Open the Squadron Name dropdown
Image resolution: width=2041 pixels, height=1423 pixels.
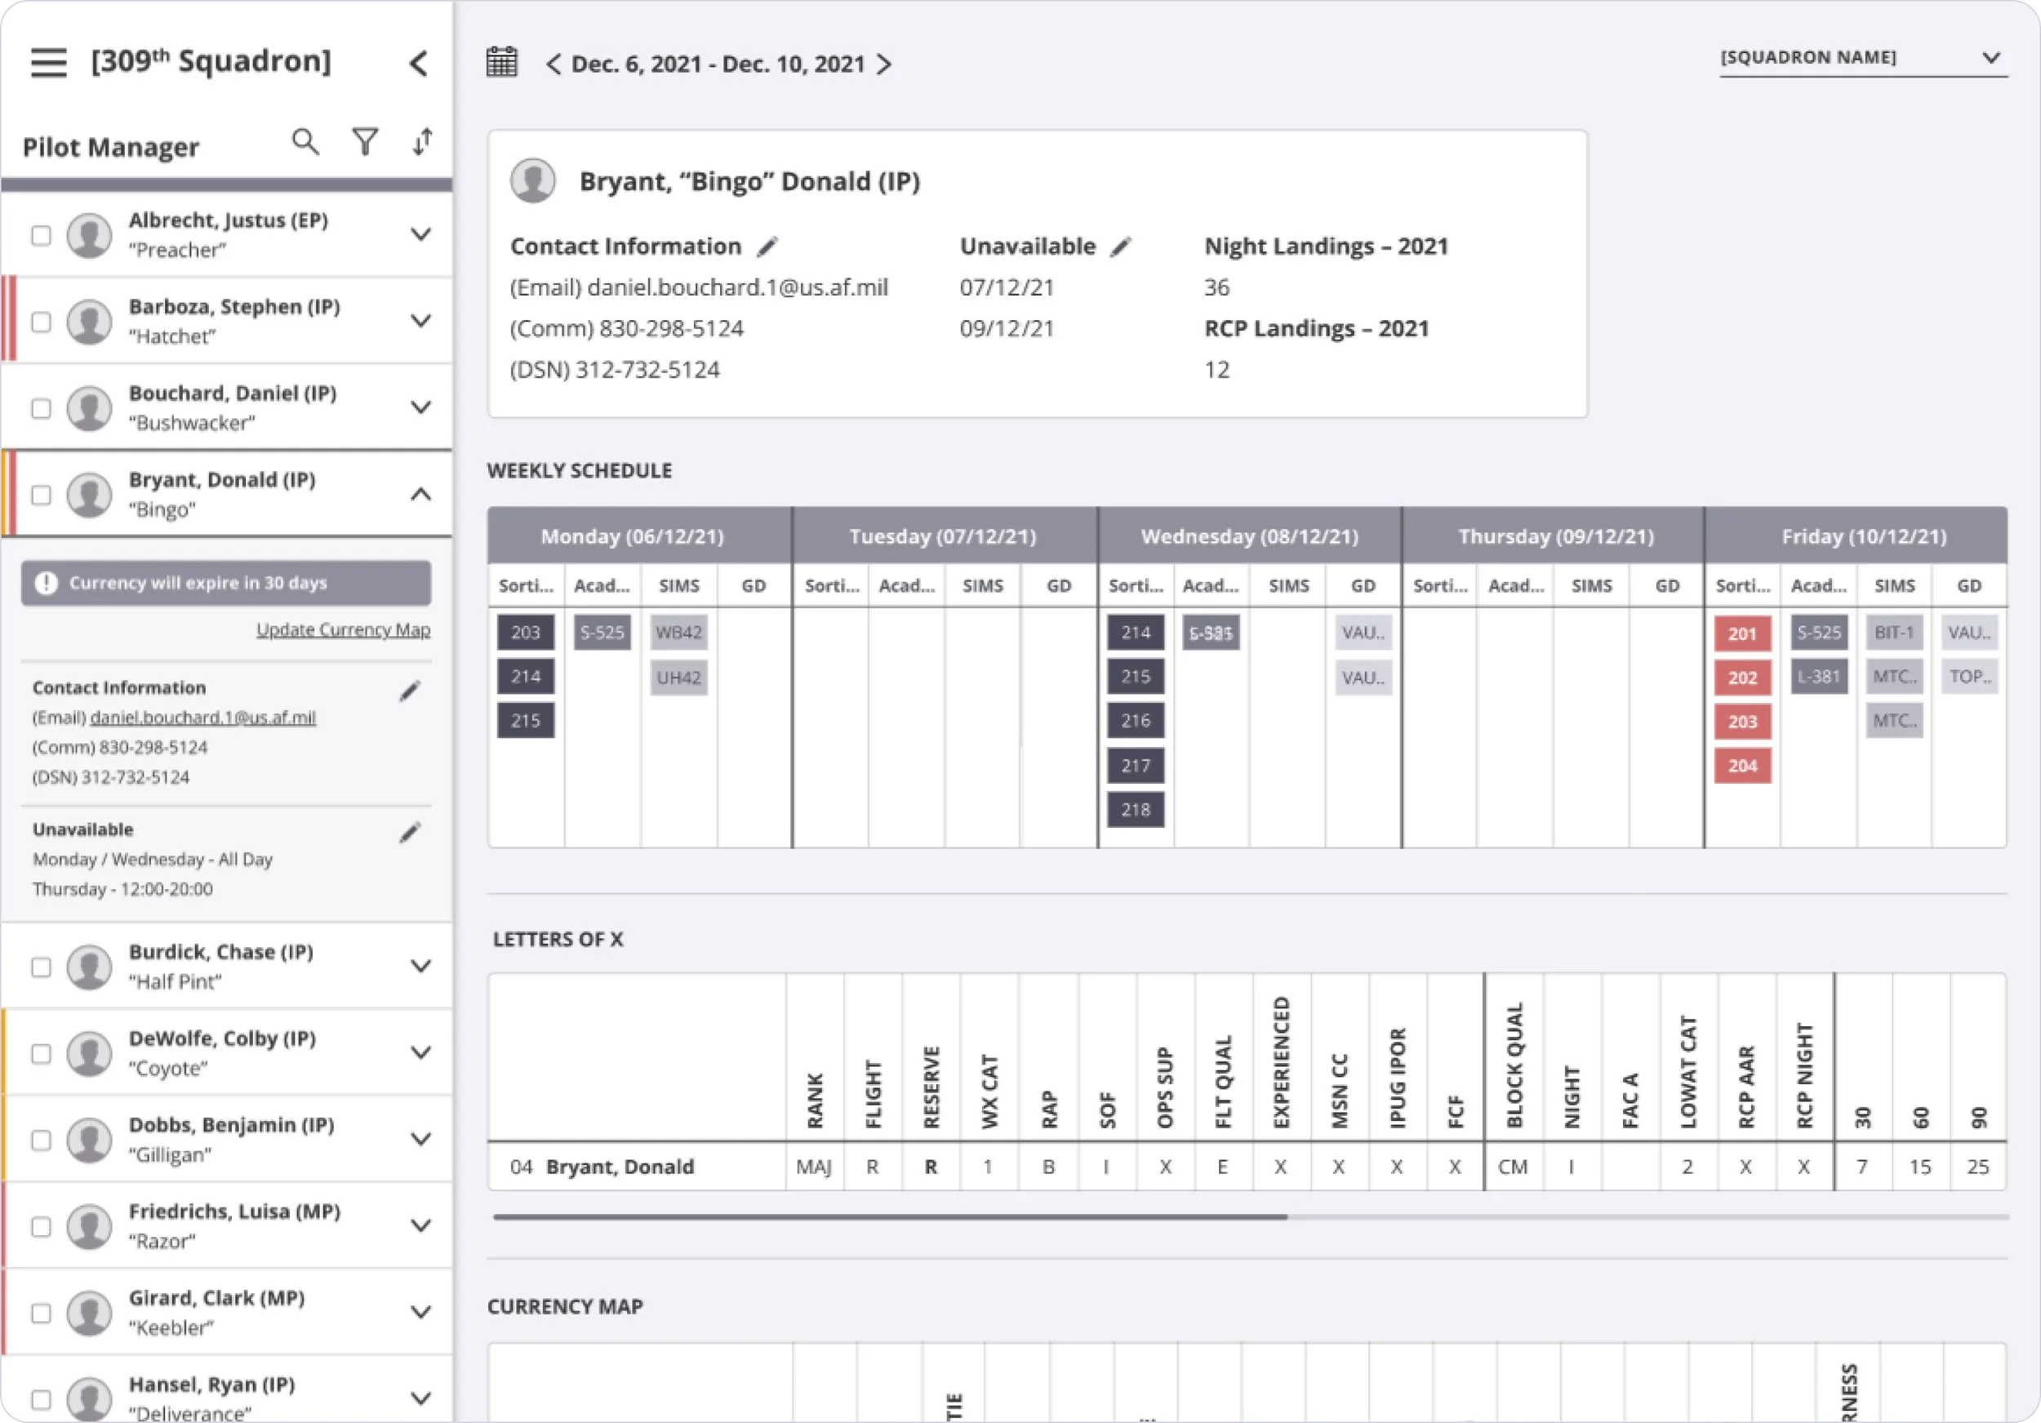coord(1863,58)
